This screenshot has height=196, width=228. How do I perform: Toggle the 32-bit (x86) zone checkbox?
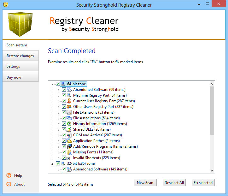58,163
